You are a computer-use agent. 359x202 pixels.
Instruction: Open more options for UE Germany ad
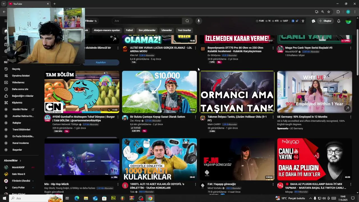click(351, 117)
